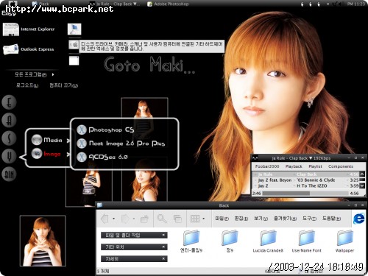Click the Internet Explorer logo in explorer window
This screenshot has height=276, width=368.
pos(358,219)
